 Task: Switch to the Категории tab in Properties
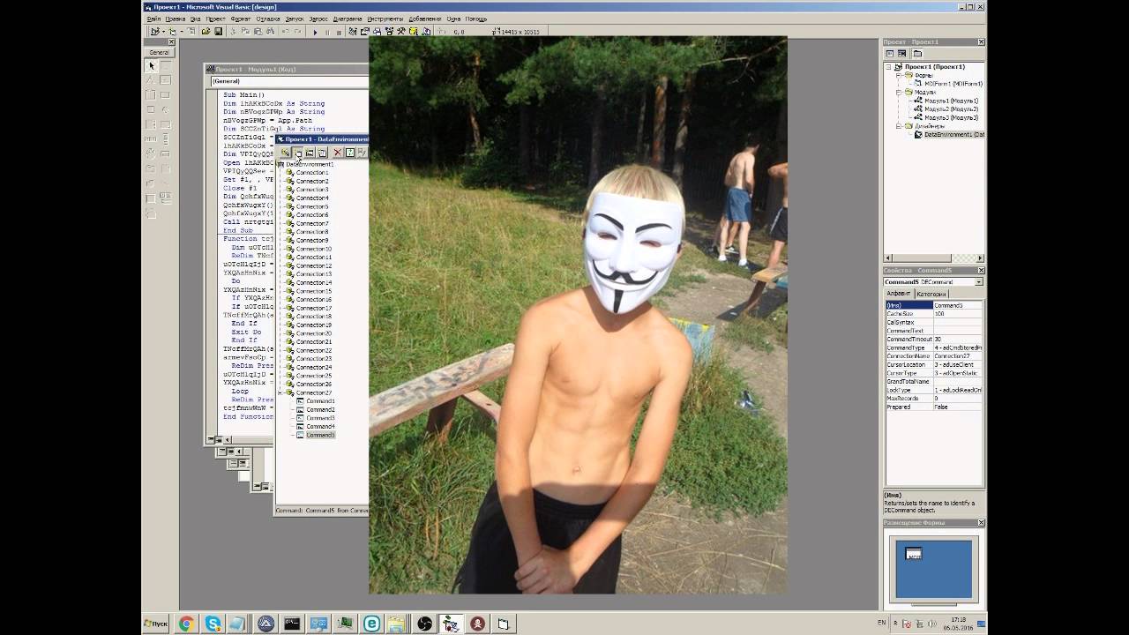931,294
